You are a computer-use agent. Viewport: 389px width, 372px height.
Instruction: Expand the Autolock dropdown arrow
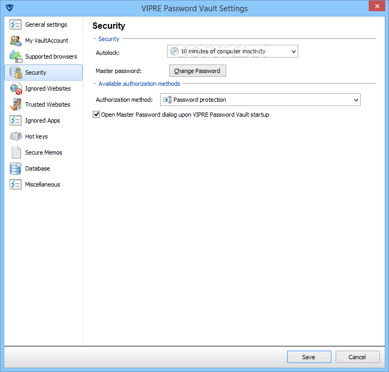coord(293,52)
